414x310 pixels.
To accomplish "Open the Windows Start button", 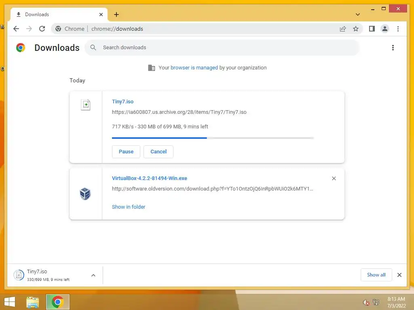I will 10,302.
